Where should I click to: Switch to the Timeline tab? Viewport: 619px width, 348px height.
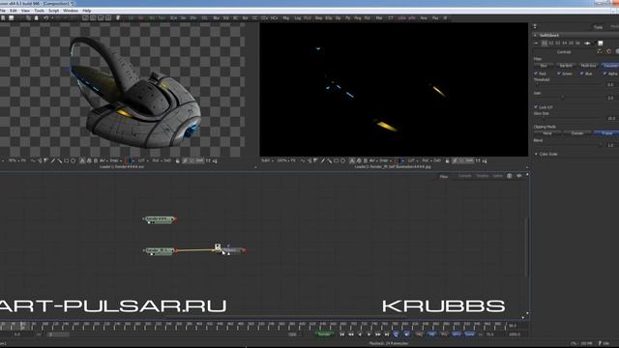tap(482, 176)
